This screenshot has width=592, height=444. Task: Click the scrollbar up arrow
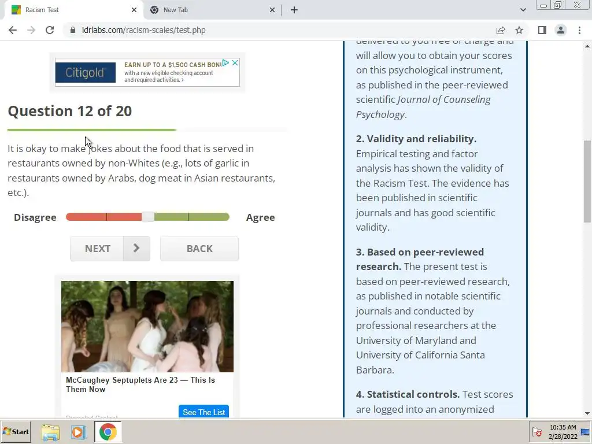point(587,46)
